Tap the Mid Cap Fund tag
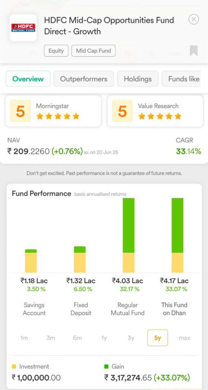Viewport: 208px width, 390px height. click(94, 51)
